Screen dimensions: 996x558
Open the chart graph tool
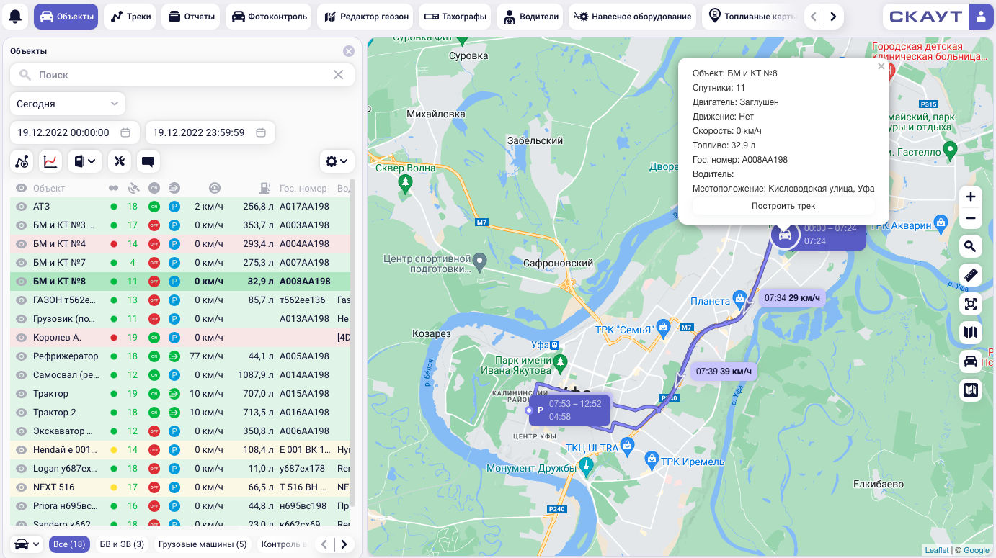tap(50, 161)
